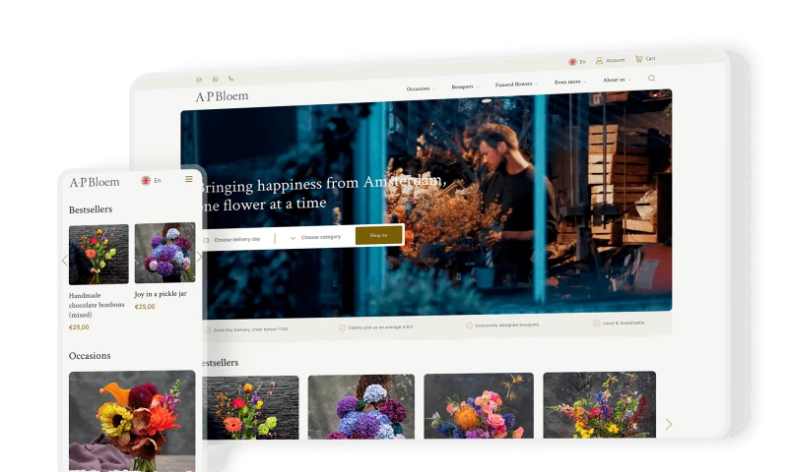Click the Same Day Delivery text
Screen dimensions: 788x472
pyautogui.click(x=250, y=329)
